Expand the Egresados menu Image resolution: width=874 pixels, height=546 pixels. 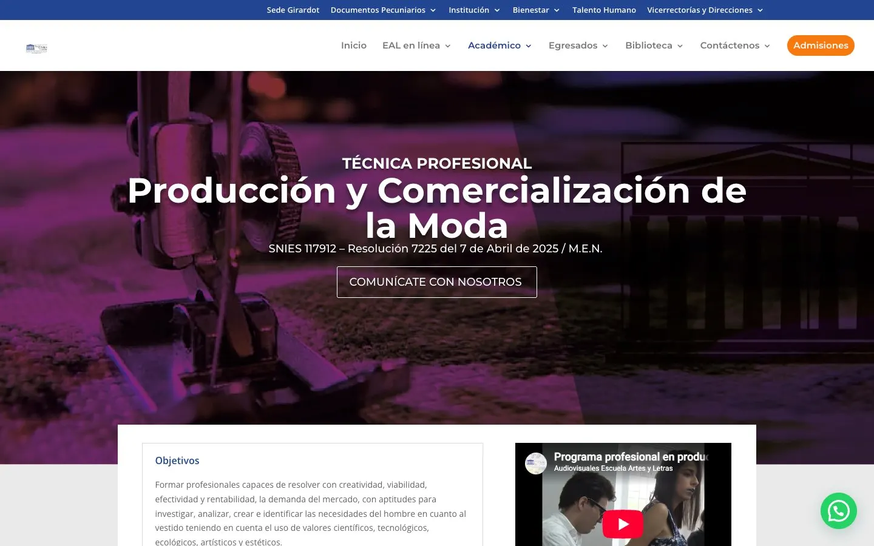[578, 45]
